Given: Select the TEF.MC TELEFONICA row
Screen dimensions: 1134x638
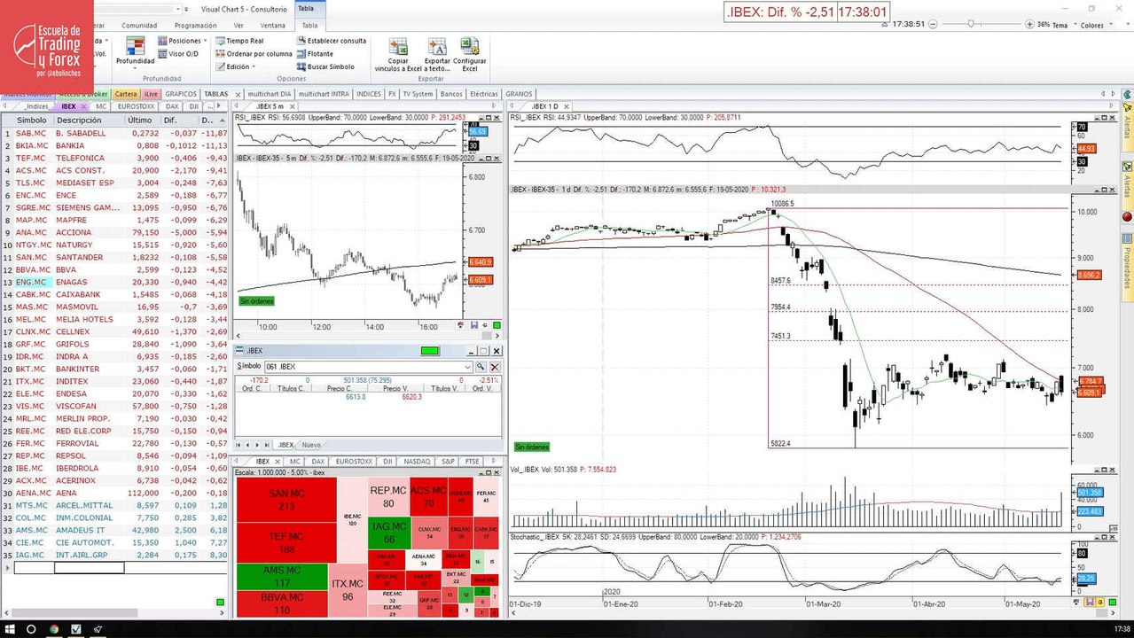Looking at the screenshot, I should tap(114, 158).
